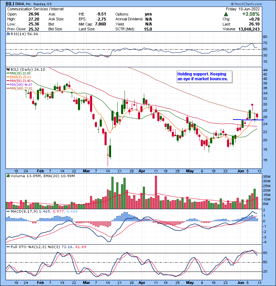Click the stochastic %D value 81.89

pyautogui.click(x=80, y=247)
